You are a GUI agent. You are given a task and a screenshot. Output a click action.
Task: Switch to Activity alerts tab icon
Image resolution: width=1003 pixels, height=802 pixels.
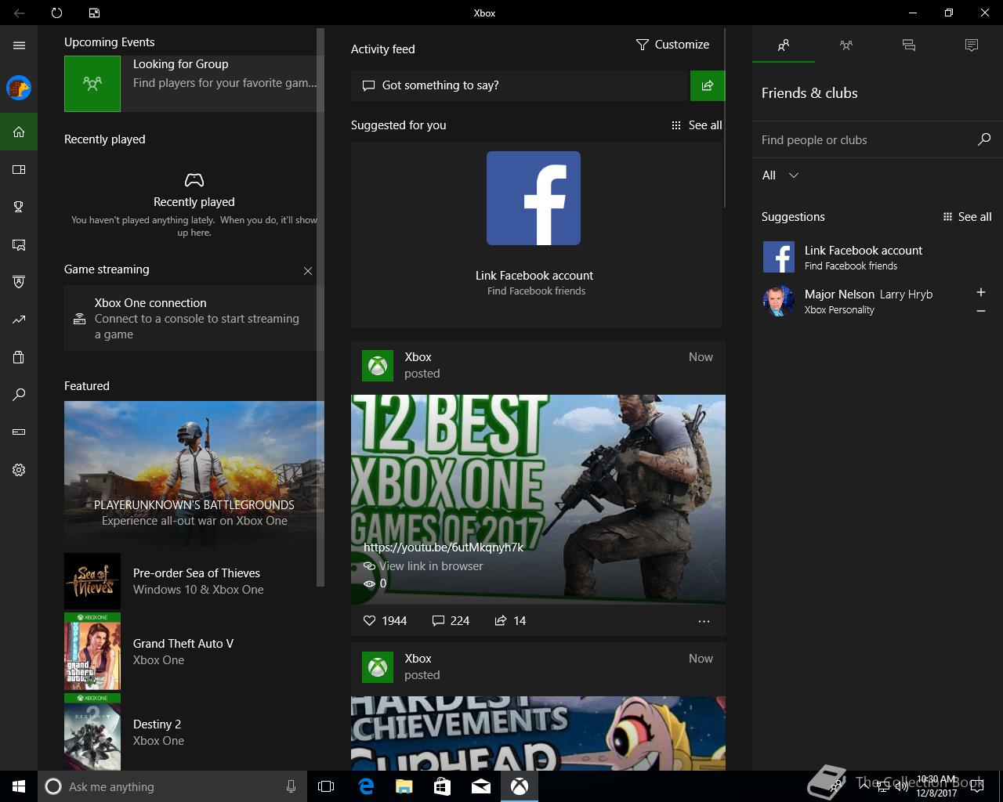[x=972, y=45]
